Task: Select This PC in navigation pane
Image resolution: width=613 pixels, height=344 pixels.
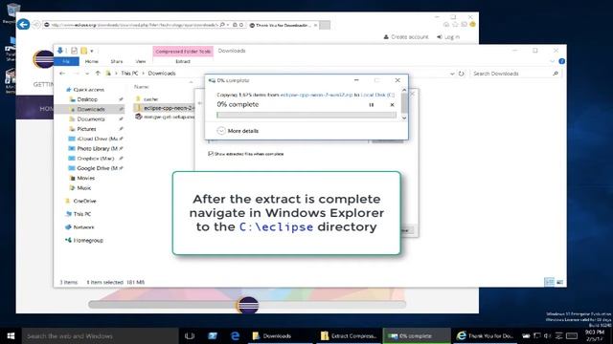Action: pos(82,214)
